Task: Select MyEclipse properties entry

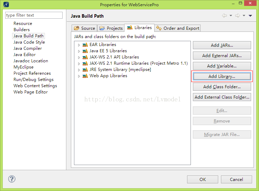Action: (x=24, y=67)
